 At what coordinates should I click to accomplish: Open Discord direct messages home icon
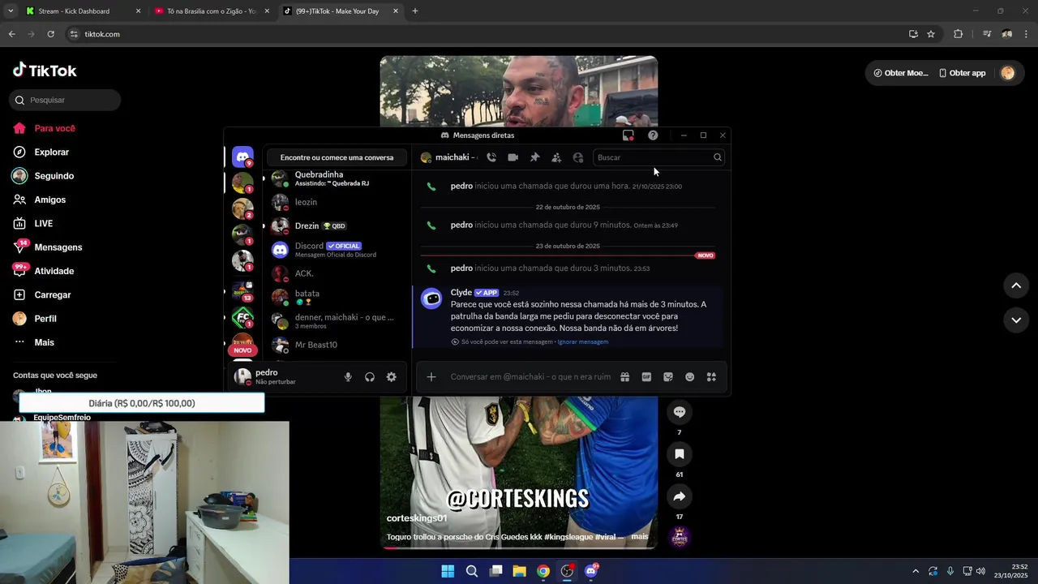(x=242, y=157)
